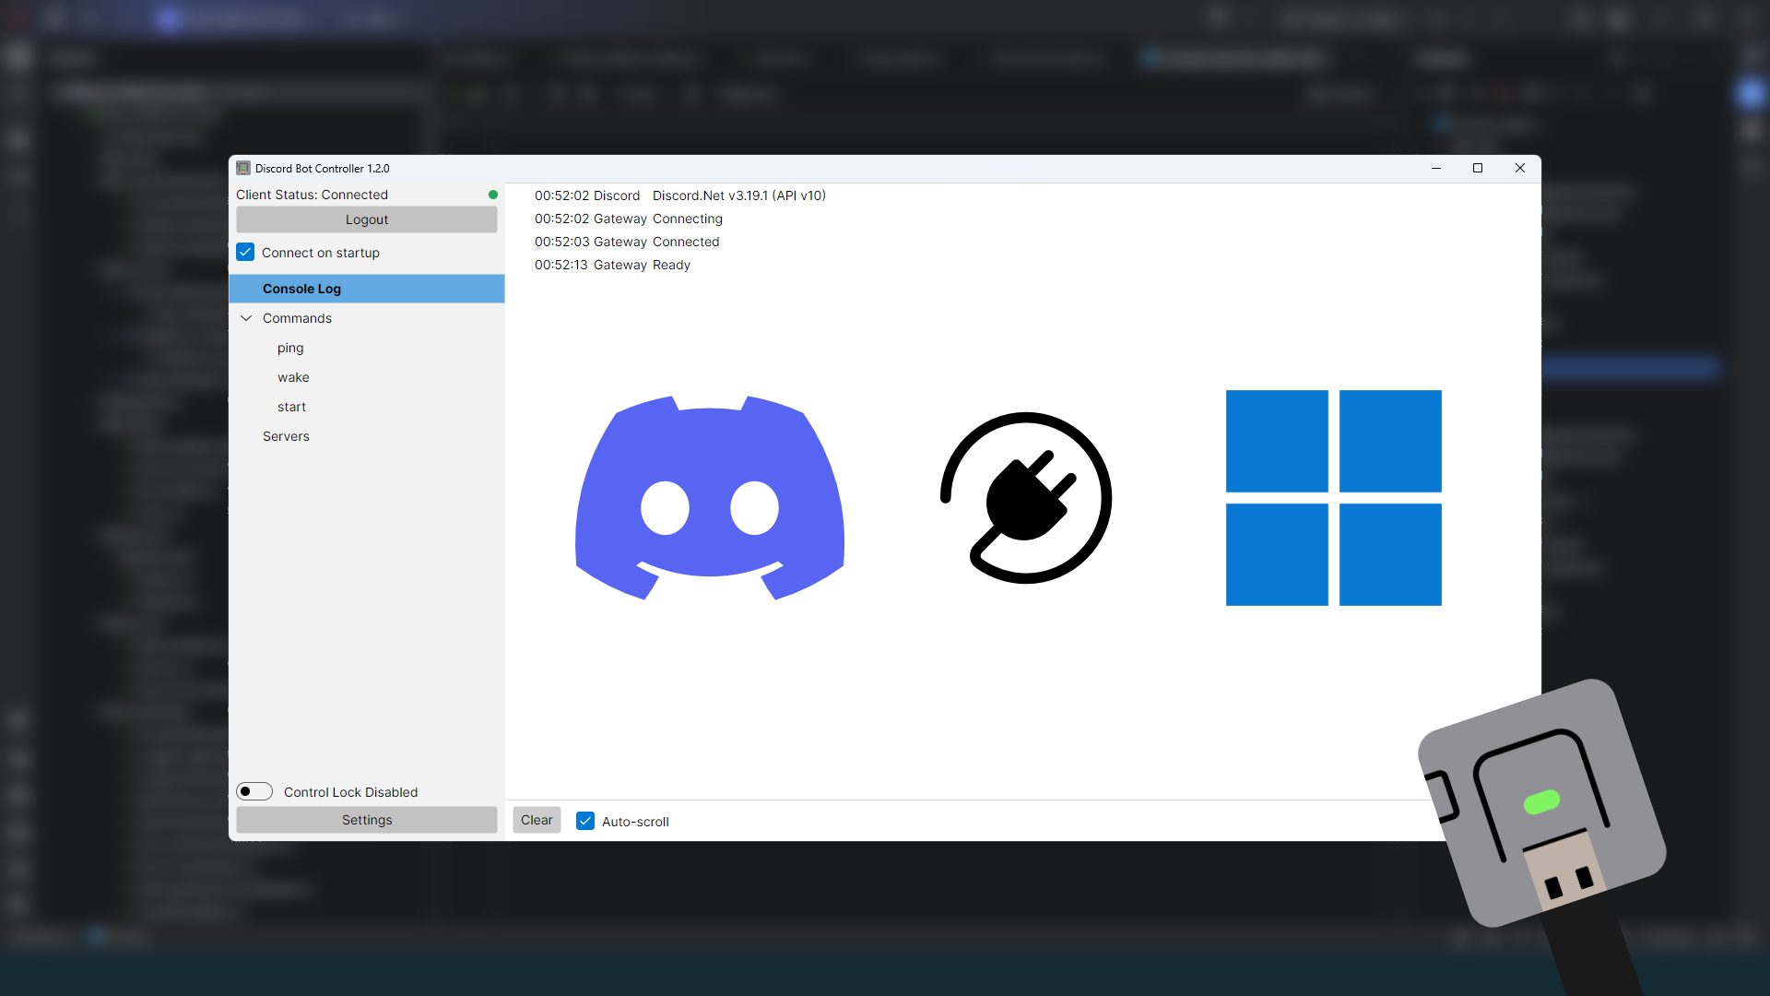Select the Commands tree row label
Viewport: 1770px width, 996px height.
click(297, 318)
